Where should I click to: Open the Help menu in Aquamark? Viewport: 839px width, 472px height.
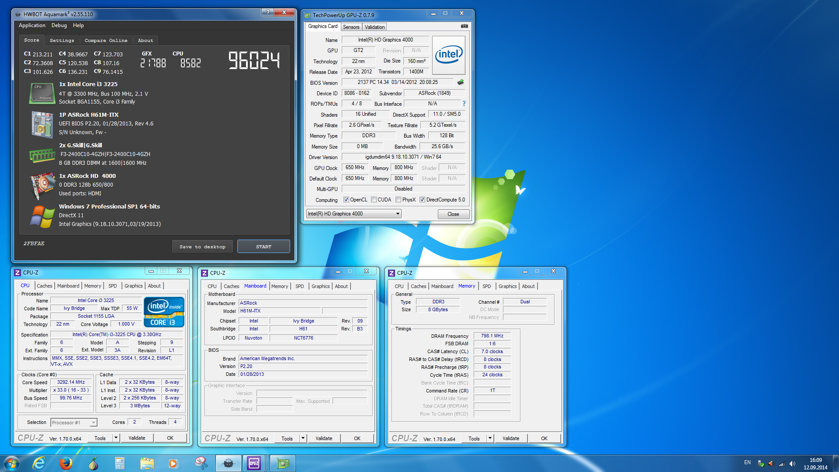tap(78, 25)
